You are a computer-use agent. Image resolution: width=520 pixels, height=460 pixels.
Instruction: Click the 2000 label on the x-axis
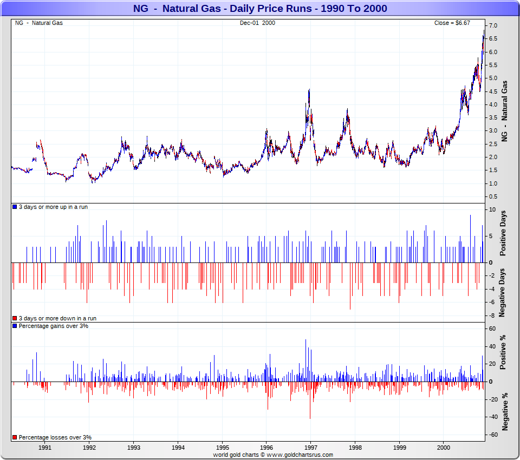pyautogui.click(x=444, y=448)
